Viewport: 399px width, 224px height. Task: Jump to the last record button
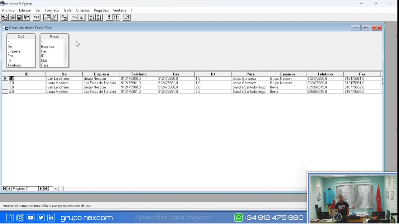[46, 189]
